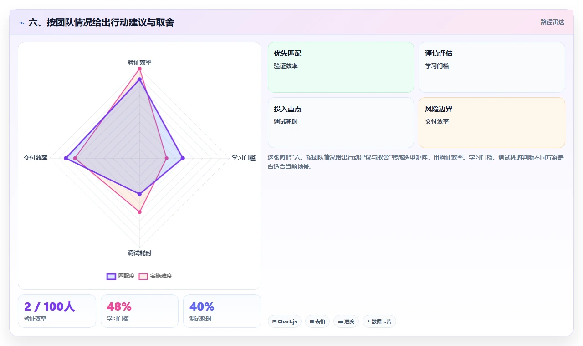Viewport: 583px width, 346px height.
Task: Click the 交付效率 radar axis label
Action: (x=36, y=158)
